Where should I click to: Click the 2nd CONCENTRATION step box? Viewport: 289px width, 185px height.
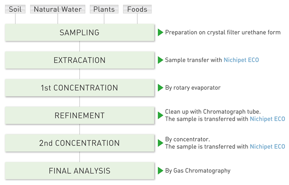click(80, 143)
